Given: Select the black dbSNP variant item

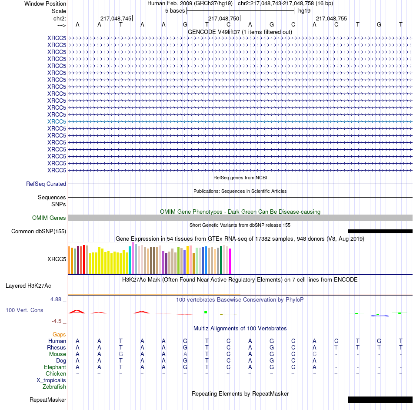Looking at the screenshot, I should click(x=380, y=231).
